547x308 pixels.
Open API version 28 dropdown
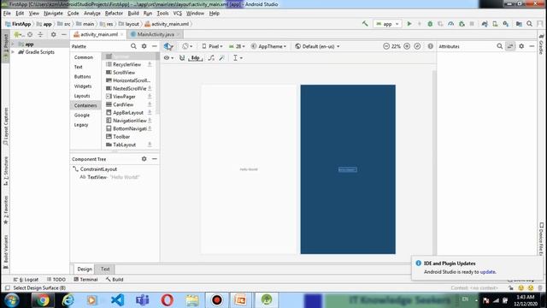(x=237, y=46)
